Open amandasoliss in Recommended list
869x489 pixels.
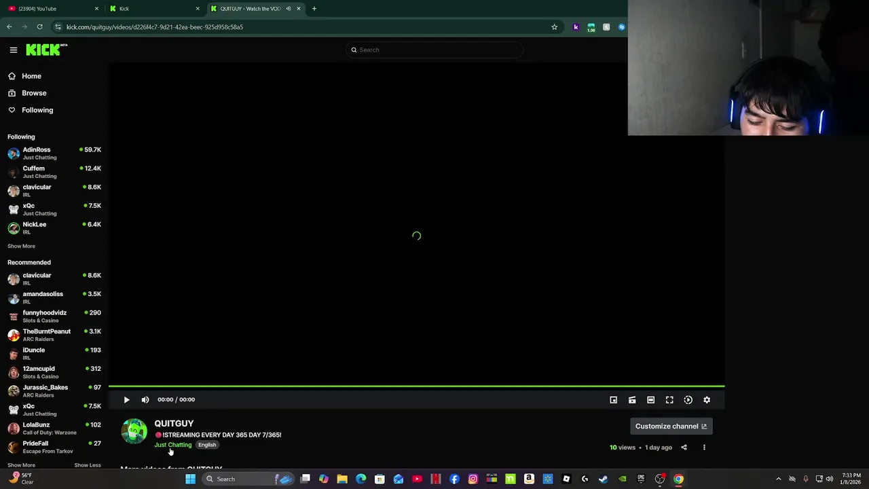[x=54, y=297]
